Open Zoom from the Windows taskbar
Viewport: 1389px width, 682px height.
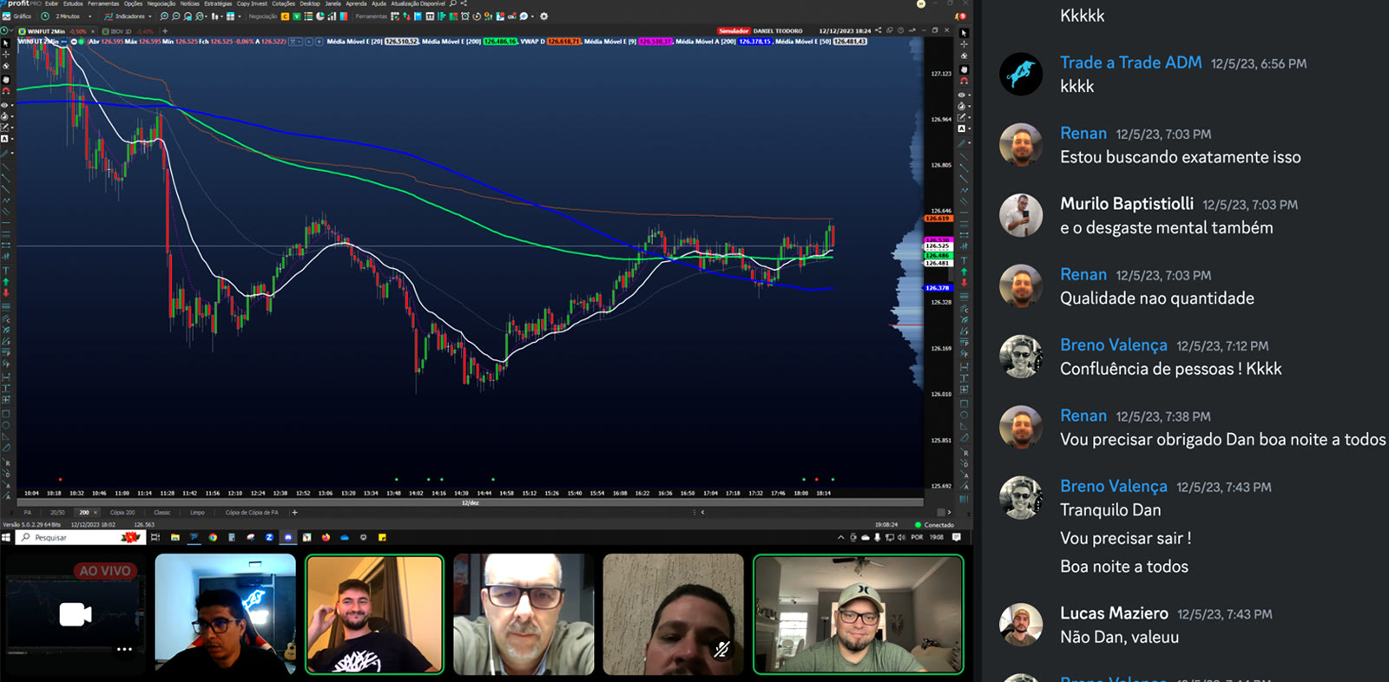click(x=269, y=537)
